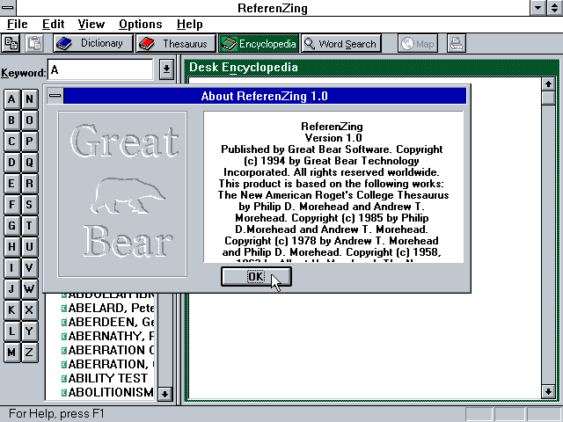Open About dialog system menu box
This screenshot has height=422, width=563.
tap(55, 96)
